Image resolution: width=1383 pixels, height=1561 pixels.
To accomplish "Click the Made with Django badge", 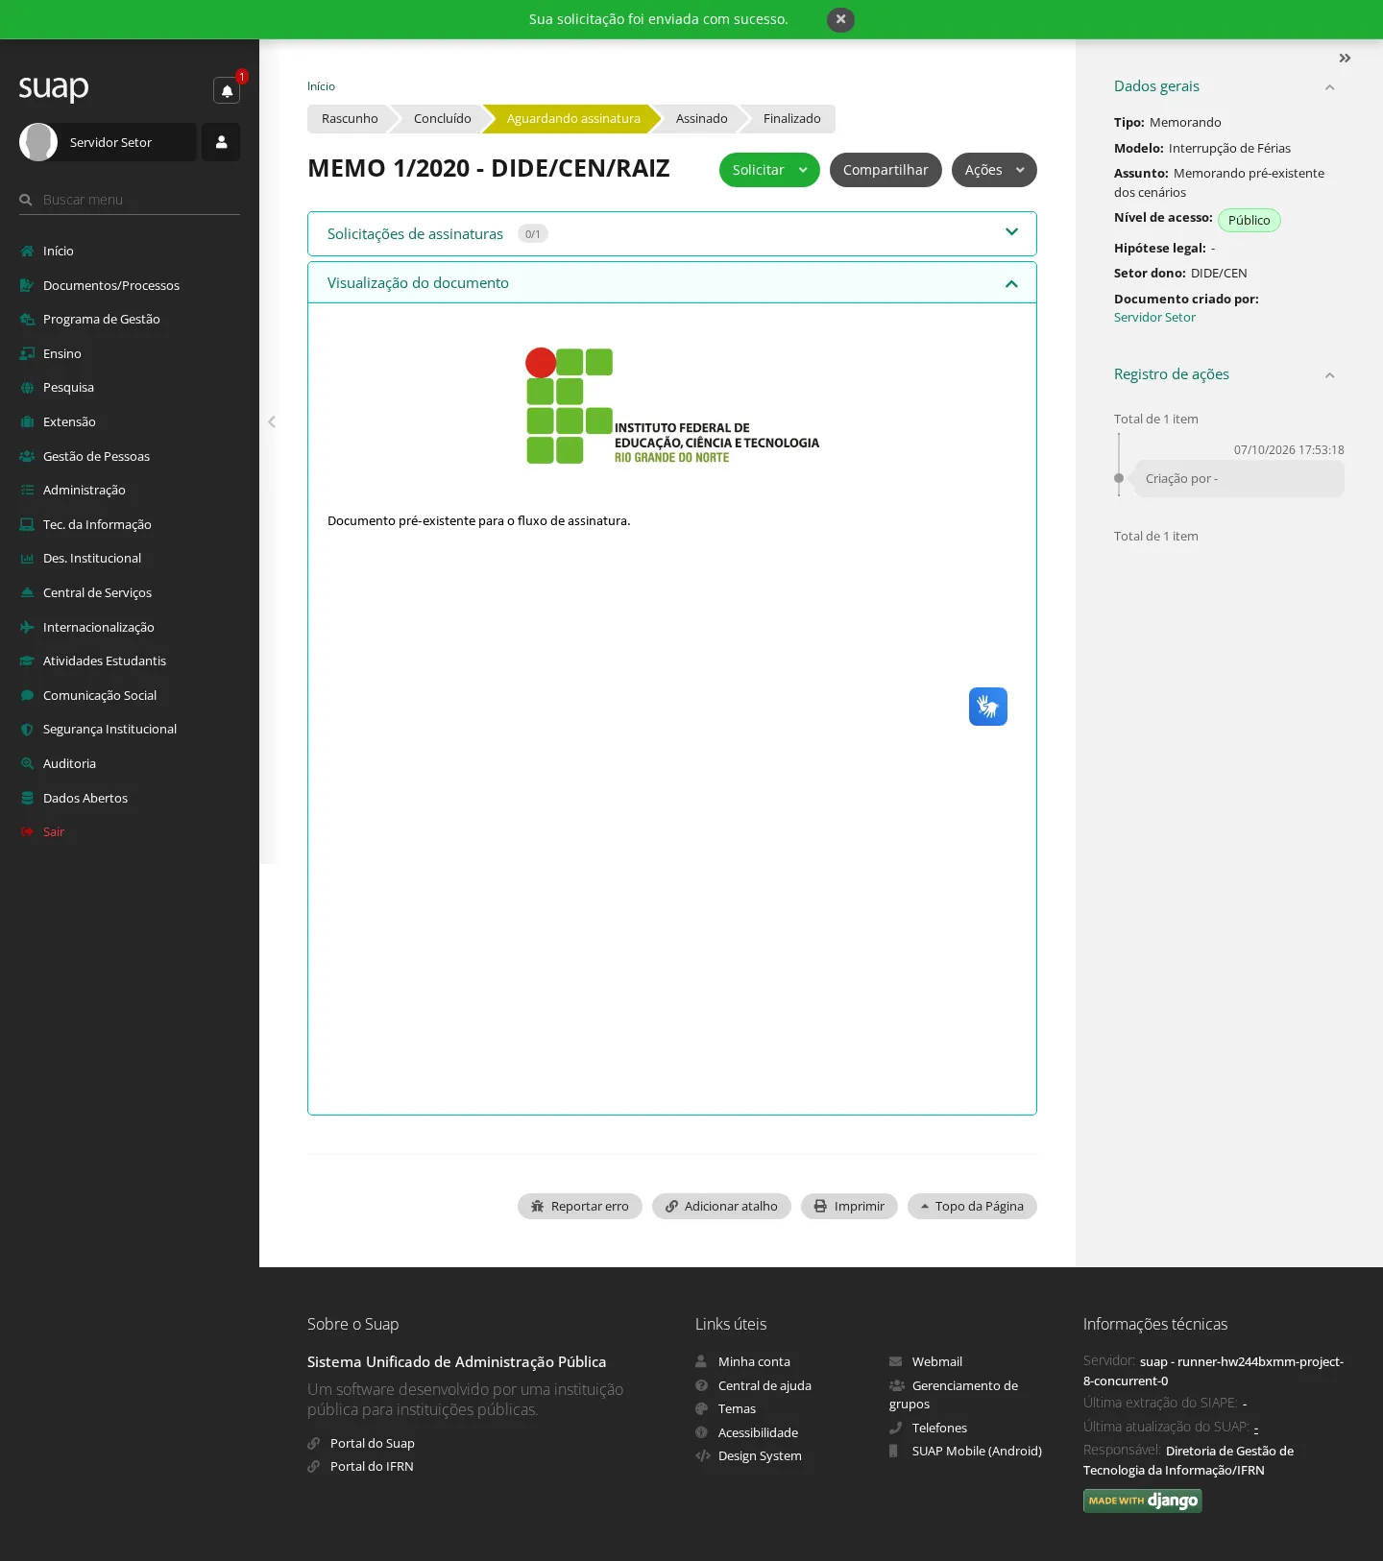I will point(1143,1501).
